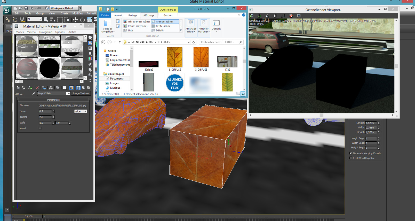Open the Gestion ribbon tab

(x=168, y=16)
